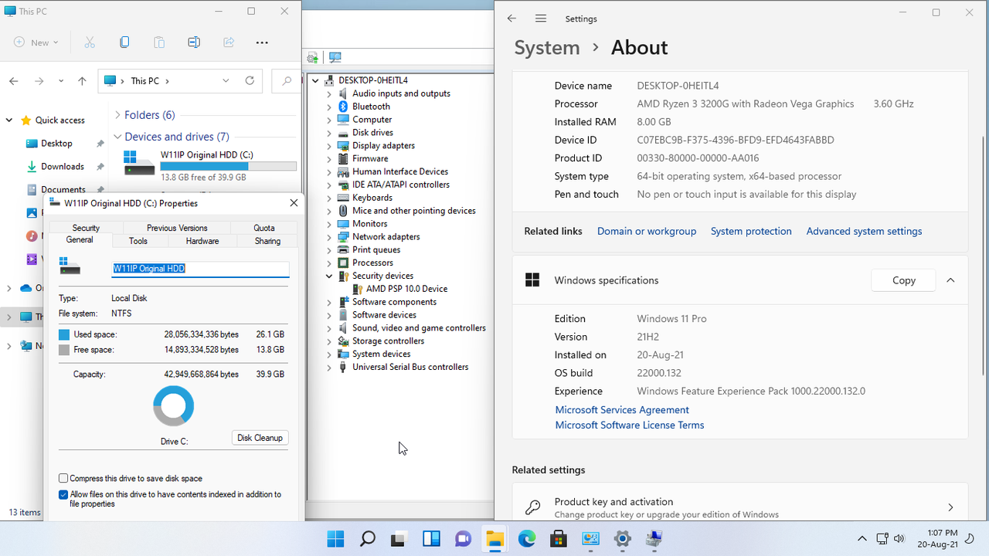Click the Share icon in File Explorer toolbar

(229, 42)
